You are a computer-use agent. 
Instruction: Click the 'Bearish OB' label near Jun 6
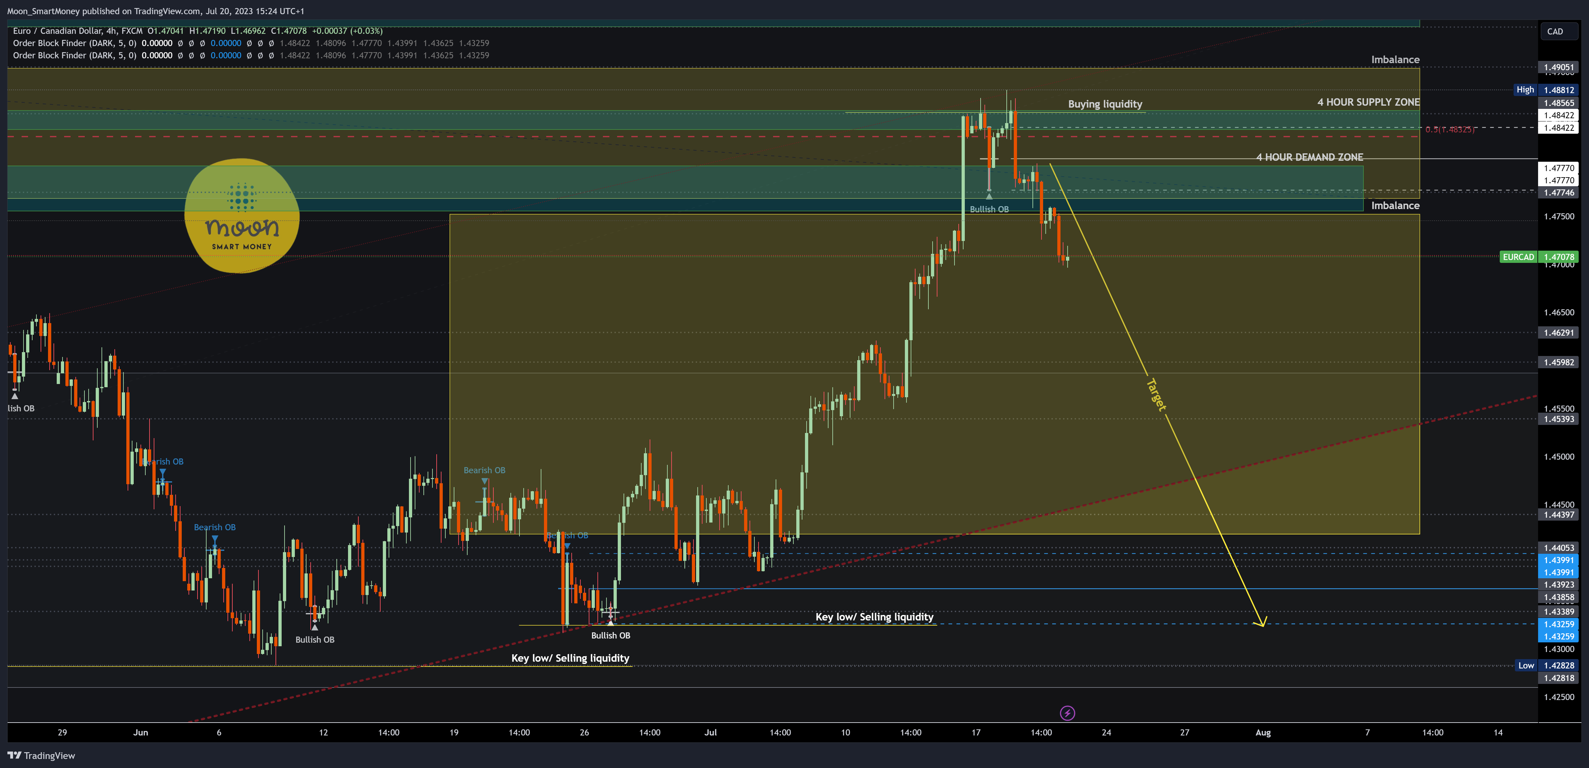click(215, 527)
